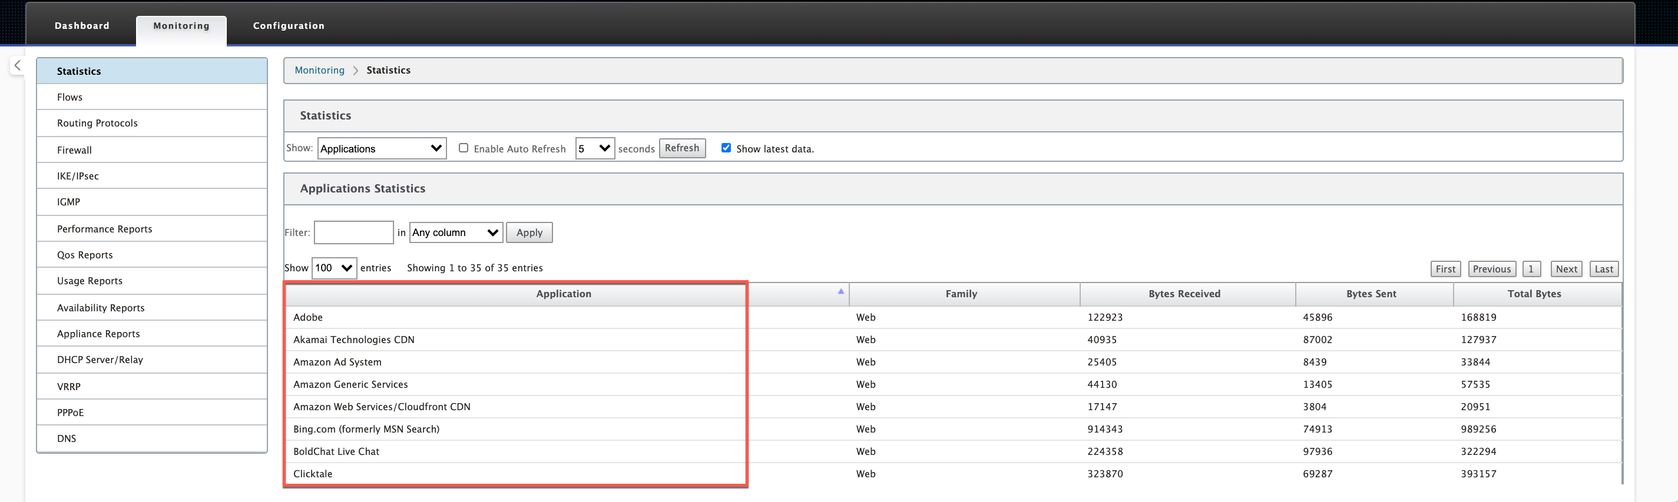Sort by Total Bytes column header
Screen dimensions: 1678x502
(1537, 294)
